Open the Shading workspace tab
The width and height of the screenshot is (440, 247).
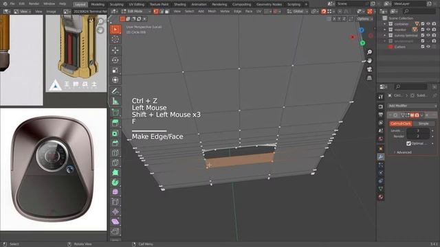click(x=180, y=4)
